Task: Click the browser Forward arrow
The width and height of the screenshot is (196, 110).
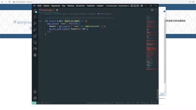Action: [x=6, y=2]
